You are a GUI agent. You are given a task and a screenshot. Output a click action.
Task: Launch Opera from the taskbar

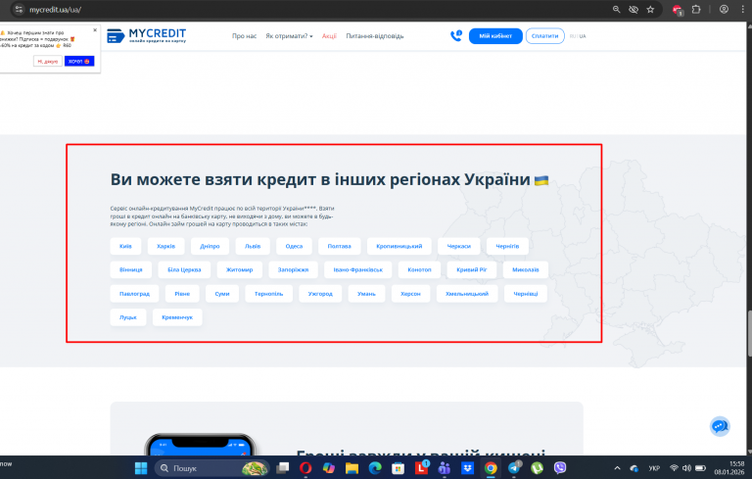point(305,468)
